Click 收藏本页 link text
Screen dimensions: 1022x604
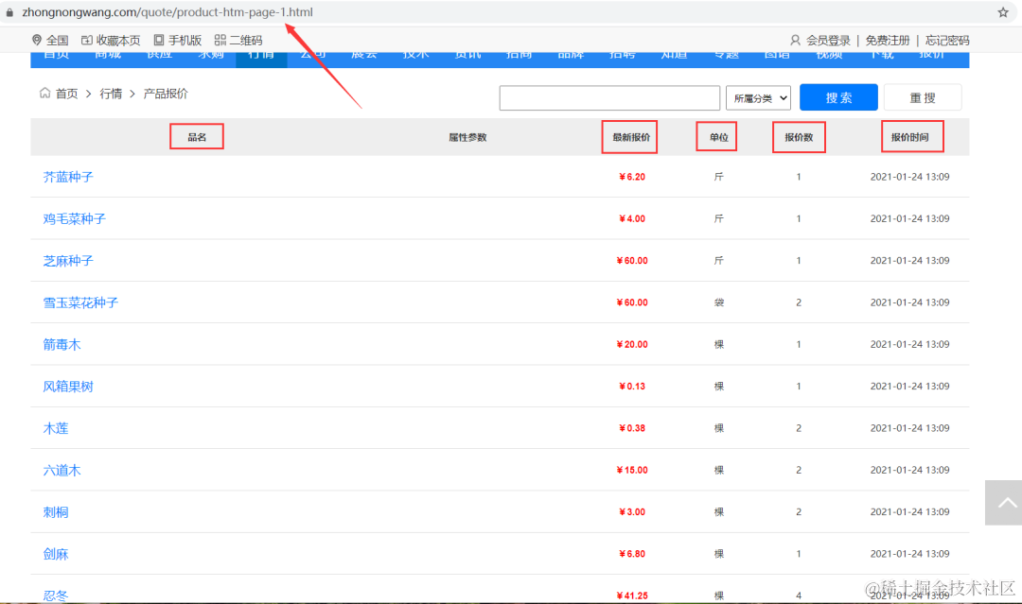tap(118, 41)
